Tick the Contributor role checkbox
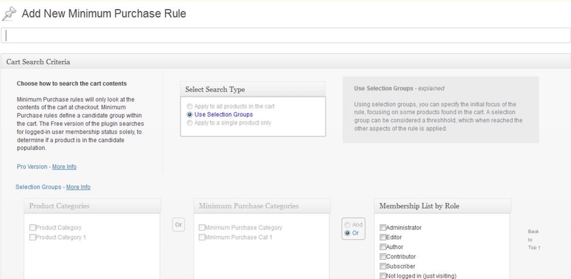The width and height of the screenshot is (571, 279). [383, 257]
